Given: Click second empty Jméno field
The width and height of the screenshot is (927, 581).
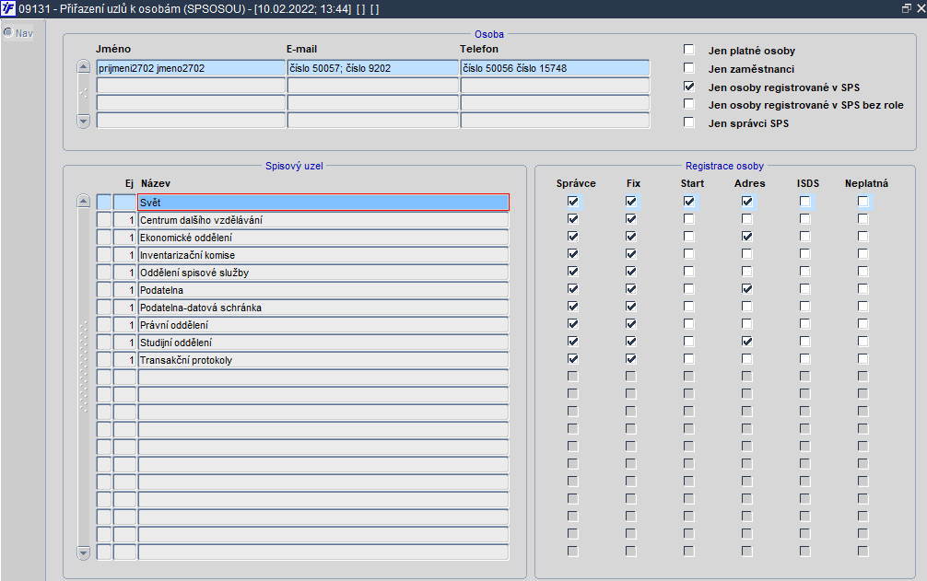Looking at the screenshot, I should (191, 103).
